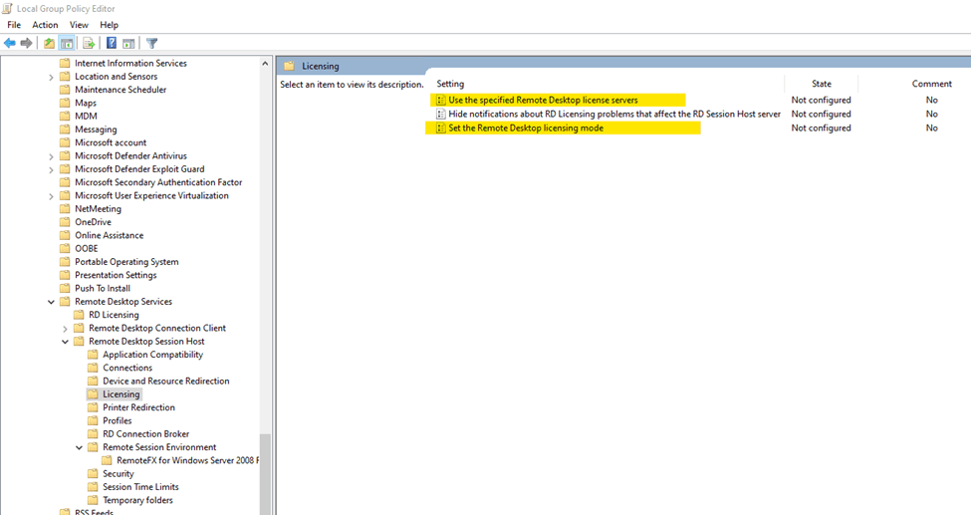Select RemoteFX for Windows Server 2008 folder
The width and height of the screenshot is (971, 515).
click(x=187, y=460)
